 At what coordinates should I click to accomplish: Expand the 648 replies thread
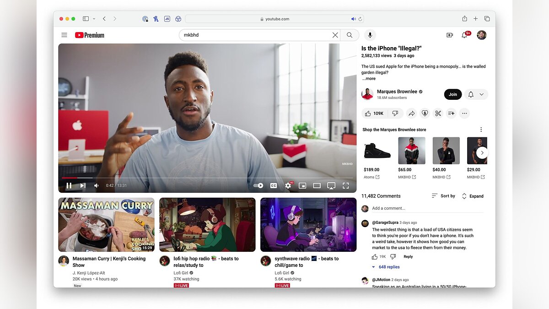click(386, 267)
